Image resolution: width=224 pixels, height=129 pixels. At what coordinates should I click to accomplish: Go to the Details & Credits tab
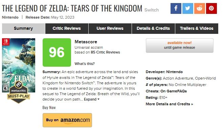[x=153, y=28]
